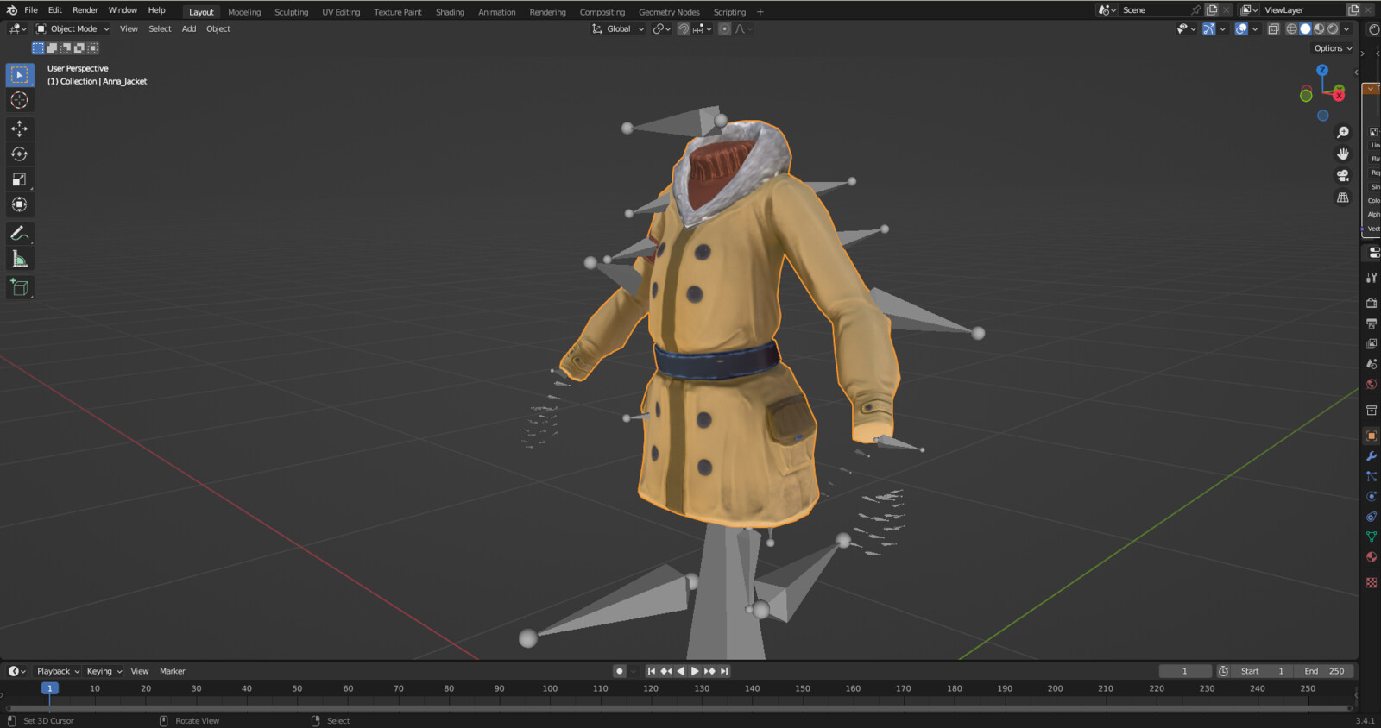Pin the Scene with pushpin icon
The height and width of the screenshot is (728, 1381).
coord(1195,10)
